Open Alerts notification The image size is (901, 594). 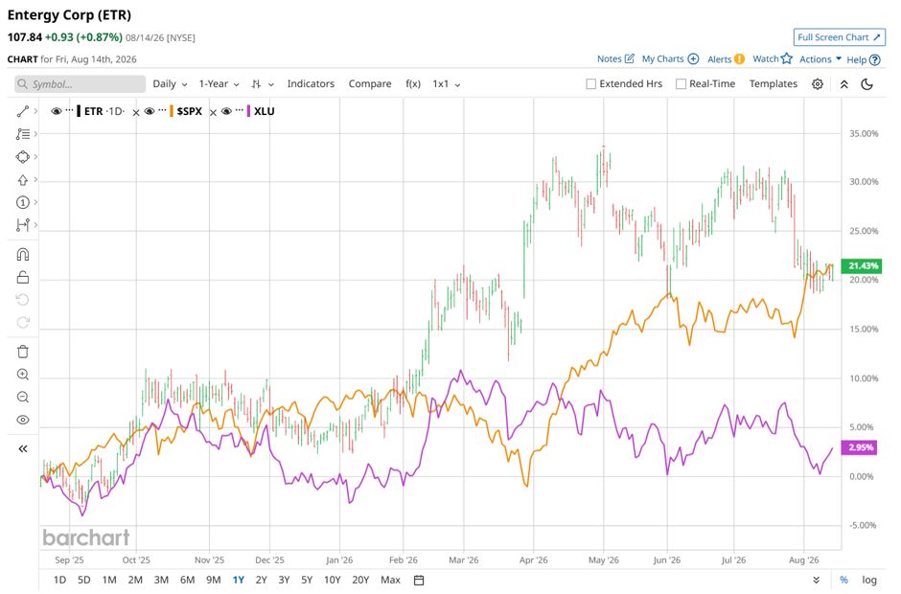click(x=740, y=58)
